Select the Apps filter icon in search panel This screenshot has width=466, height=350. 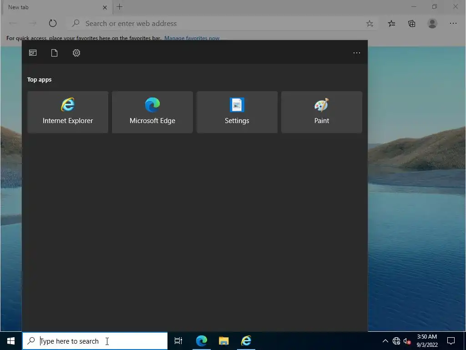click(x=33, y=53)
